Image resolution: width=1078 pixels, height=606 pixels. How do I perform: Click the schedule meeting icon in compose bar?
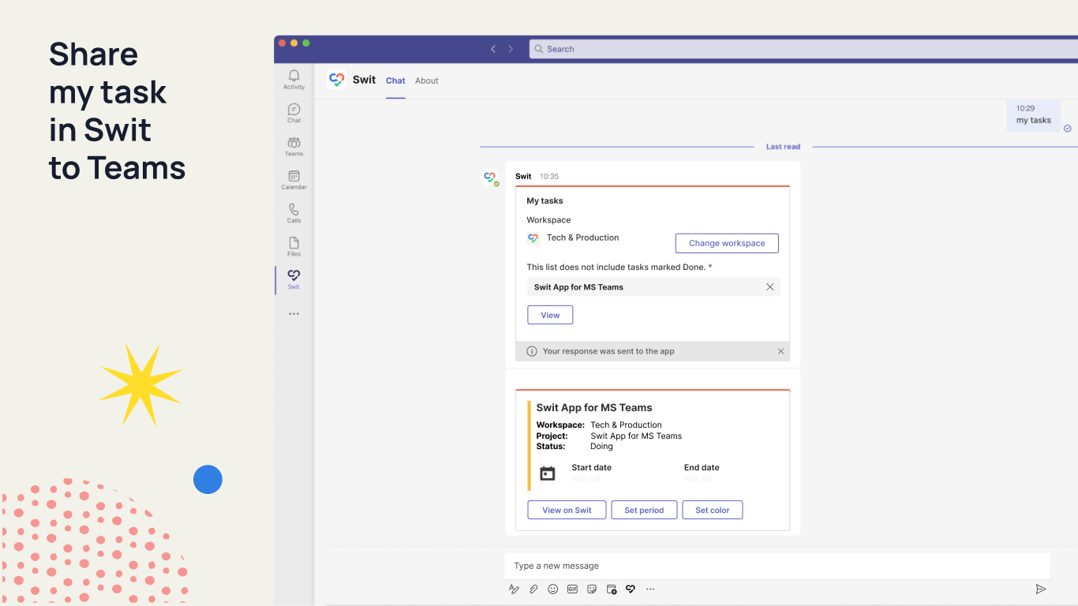pos(612,589)
